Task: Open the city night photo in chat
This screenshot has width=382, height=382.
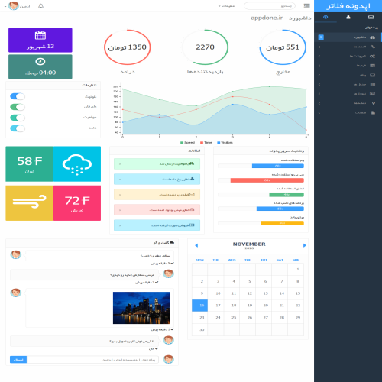Action: tap(141, 308)
